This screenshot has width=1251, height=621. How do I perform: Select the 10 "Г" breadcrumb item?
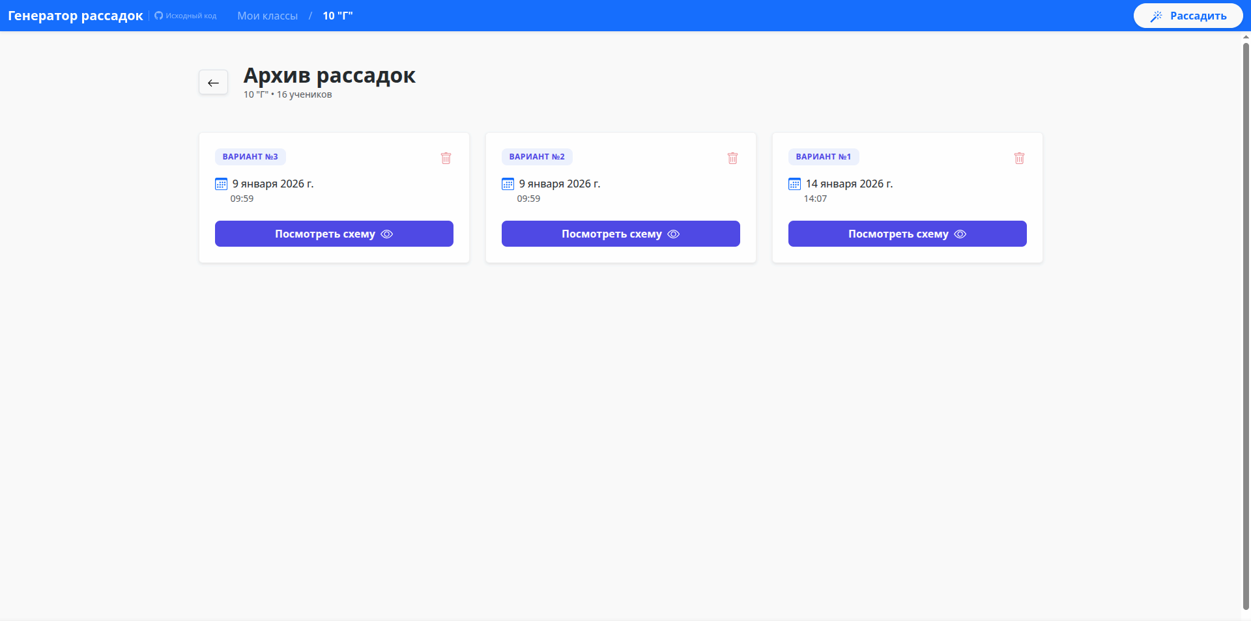pos(338,16)
